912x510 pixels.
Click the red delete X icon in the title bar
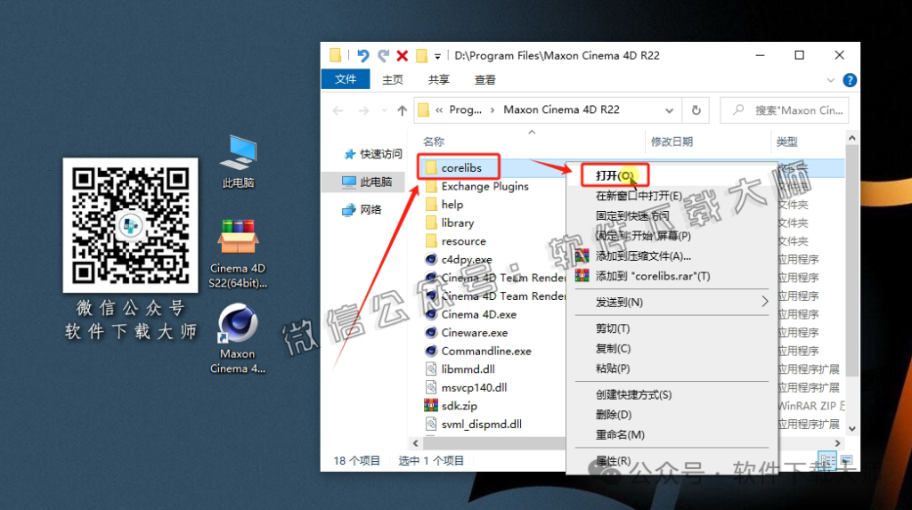pyautogui.click(x=402, y=56)
